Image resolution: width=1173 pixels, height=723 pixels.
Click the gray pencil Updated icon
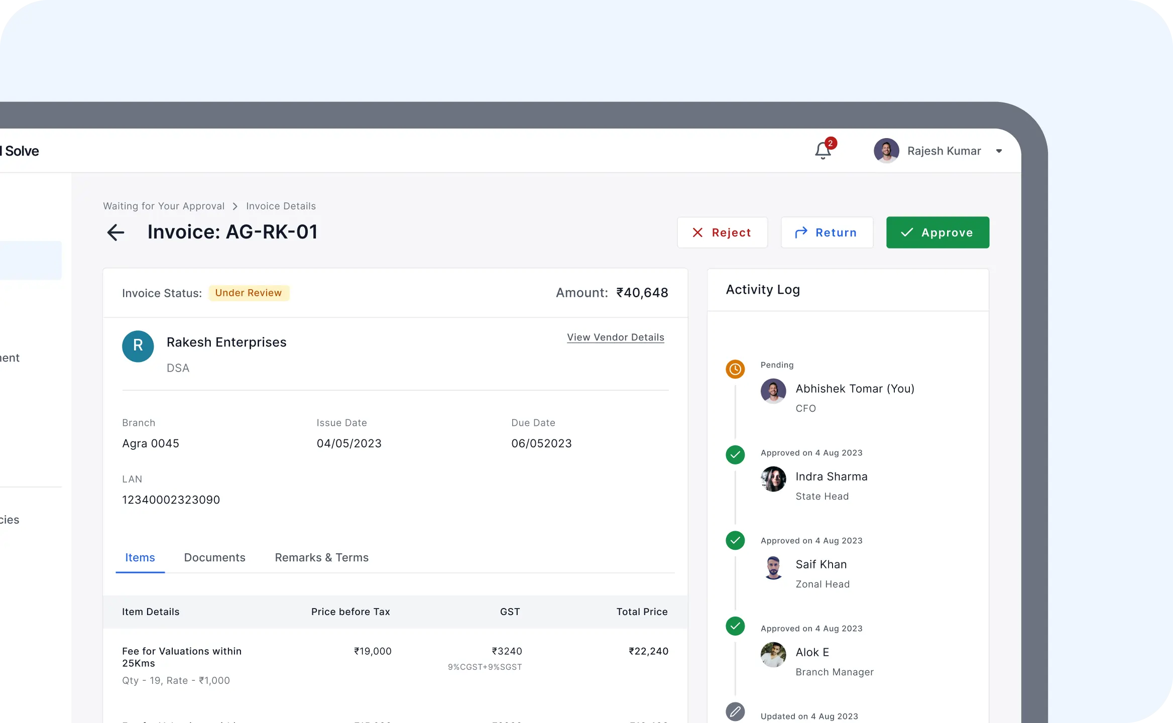pos(735,711)
